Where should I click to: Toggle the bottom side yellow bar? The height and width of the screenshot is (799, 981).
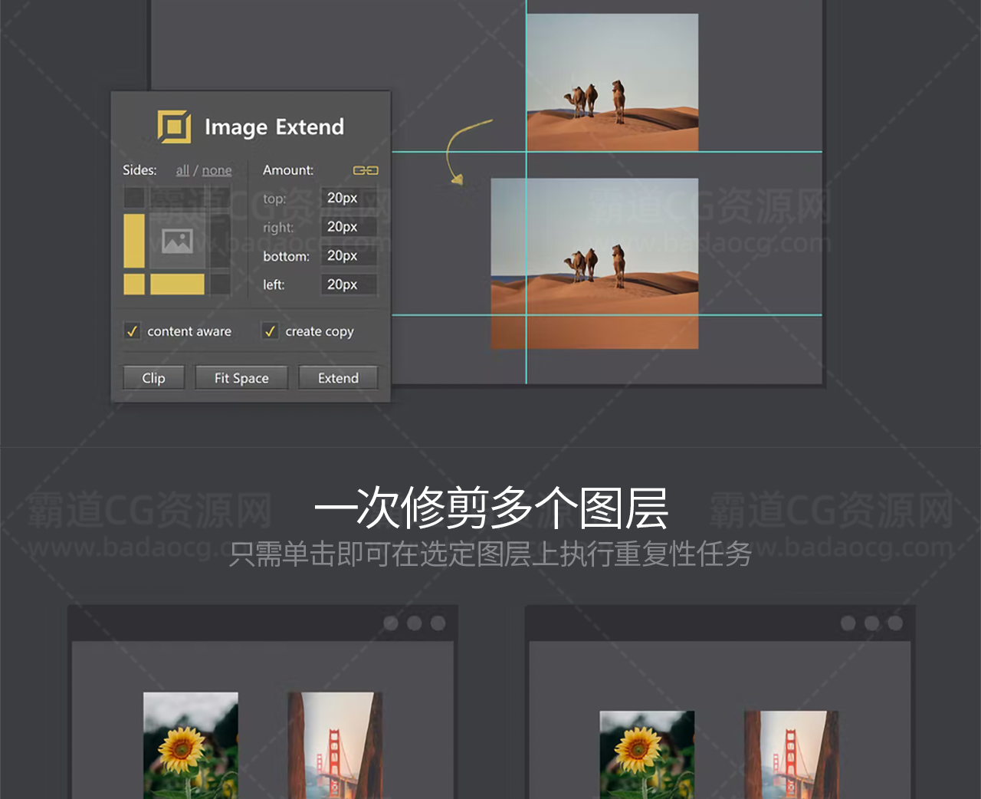coord(177,284)
